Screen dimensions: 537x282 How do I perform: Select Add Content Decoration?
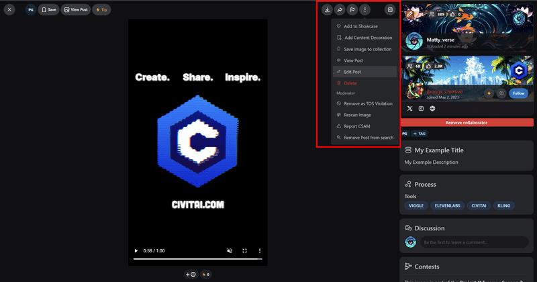(x=364, y=38)
